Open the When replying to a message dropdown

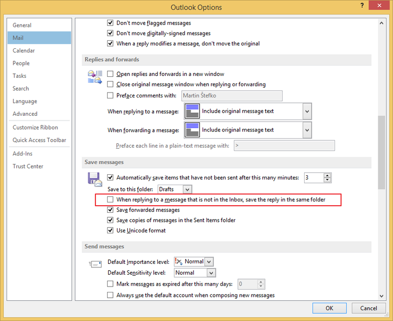[x=307, y=111]
